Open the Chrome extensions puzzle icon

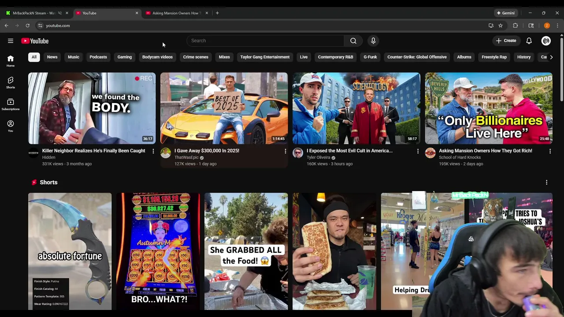[515, 26]
